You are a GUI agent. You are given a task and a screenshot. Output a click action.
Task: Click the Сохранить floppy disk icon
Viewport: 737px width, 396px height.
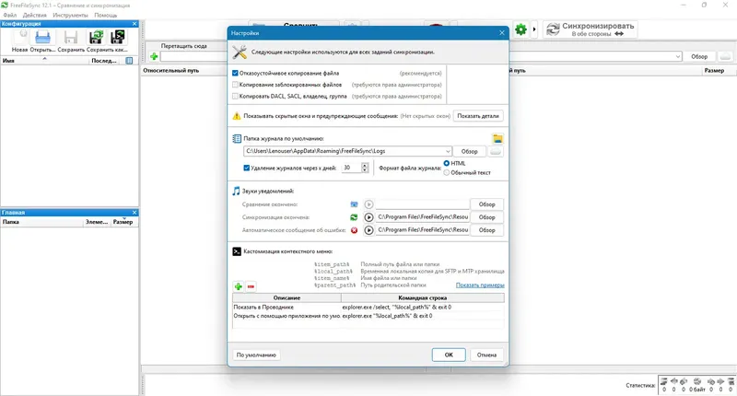(x=71, y=37)
